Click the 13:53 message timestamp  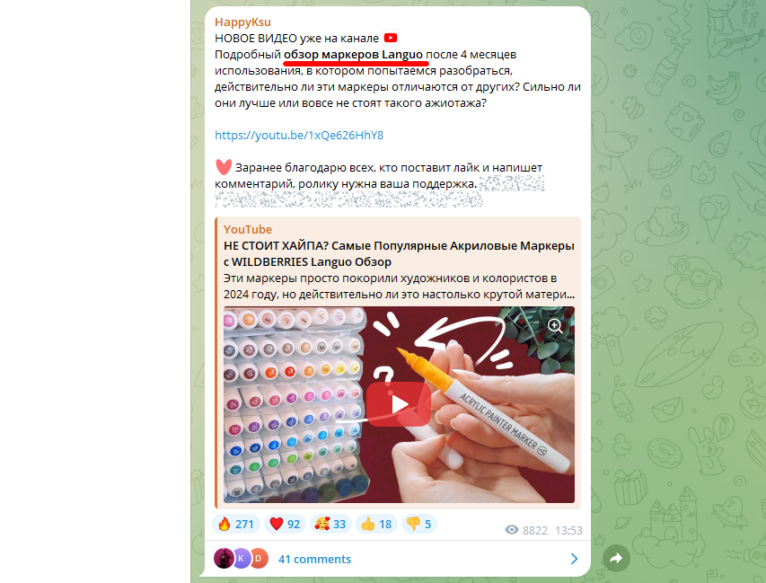point(568,531)
